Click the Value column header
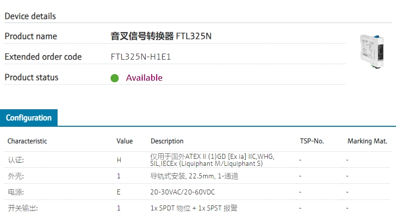The height and width of the screenshot is (221, 396). click(125, 141)
